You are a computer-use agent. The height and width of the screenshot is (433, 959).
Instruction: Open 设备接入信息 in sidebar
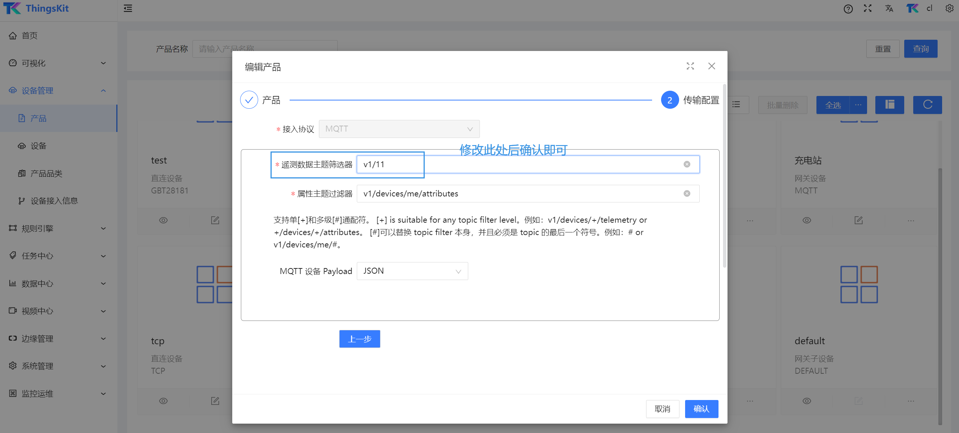[54, 201]
